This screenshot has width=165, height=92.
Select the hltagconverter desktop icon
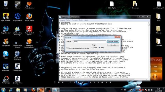coord(18,17)
